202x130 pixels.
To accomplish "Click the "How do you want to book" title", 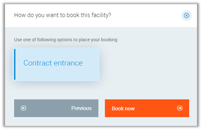I will click(x=62, y=15).
